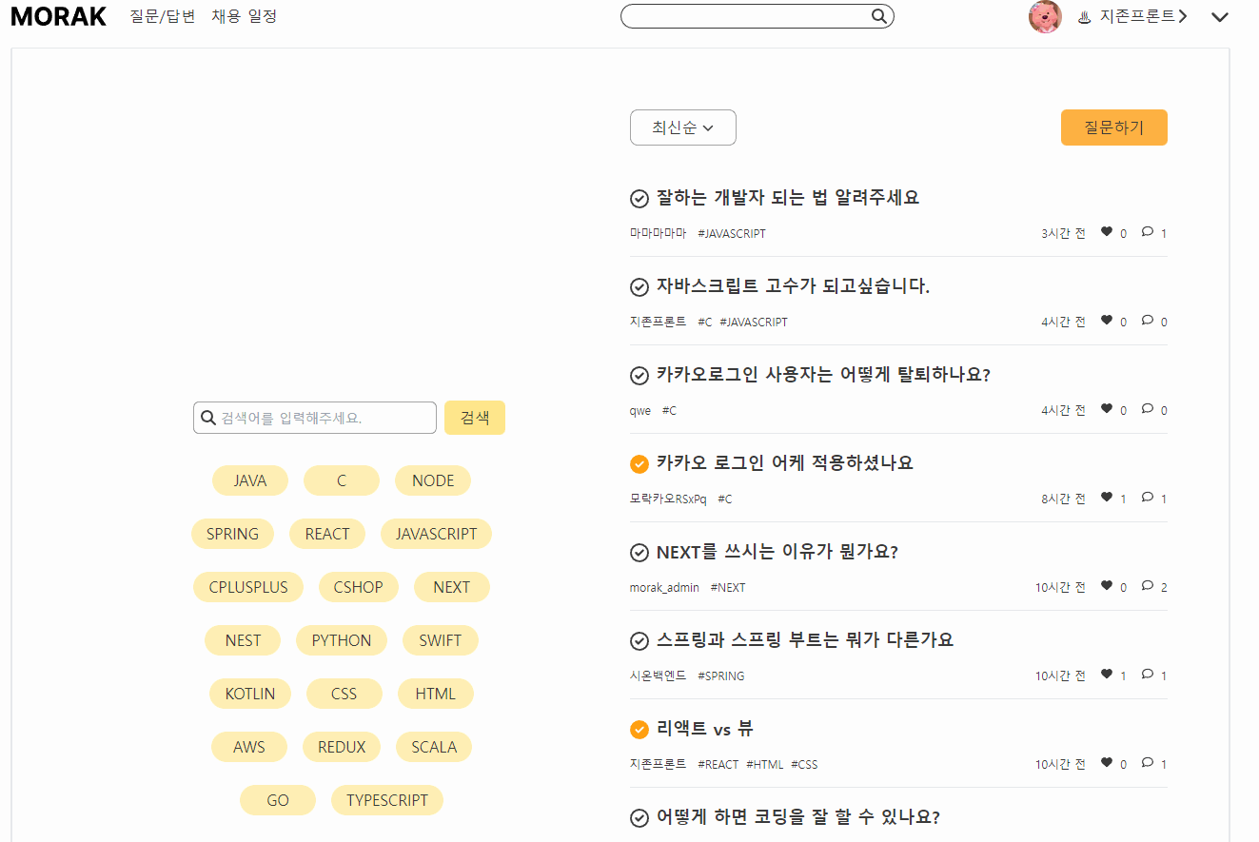Click heart icon on 카카오 로그인 어케 적용하셨나요 row

[1107, 497]
